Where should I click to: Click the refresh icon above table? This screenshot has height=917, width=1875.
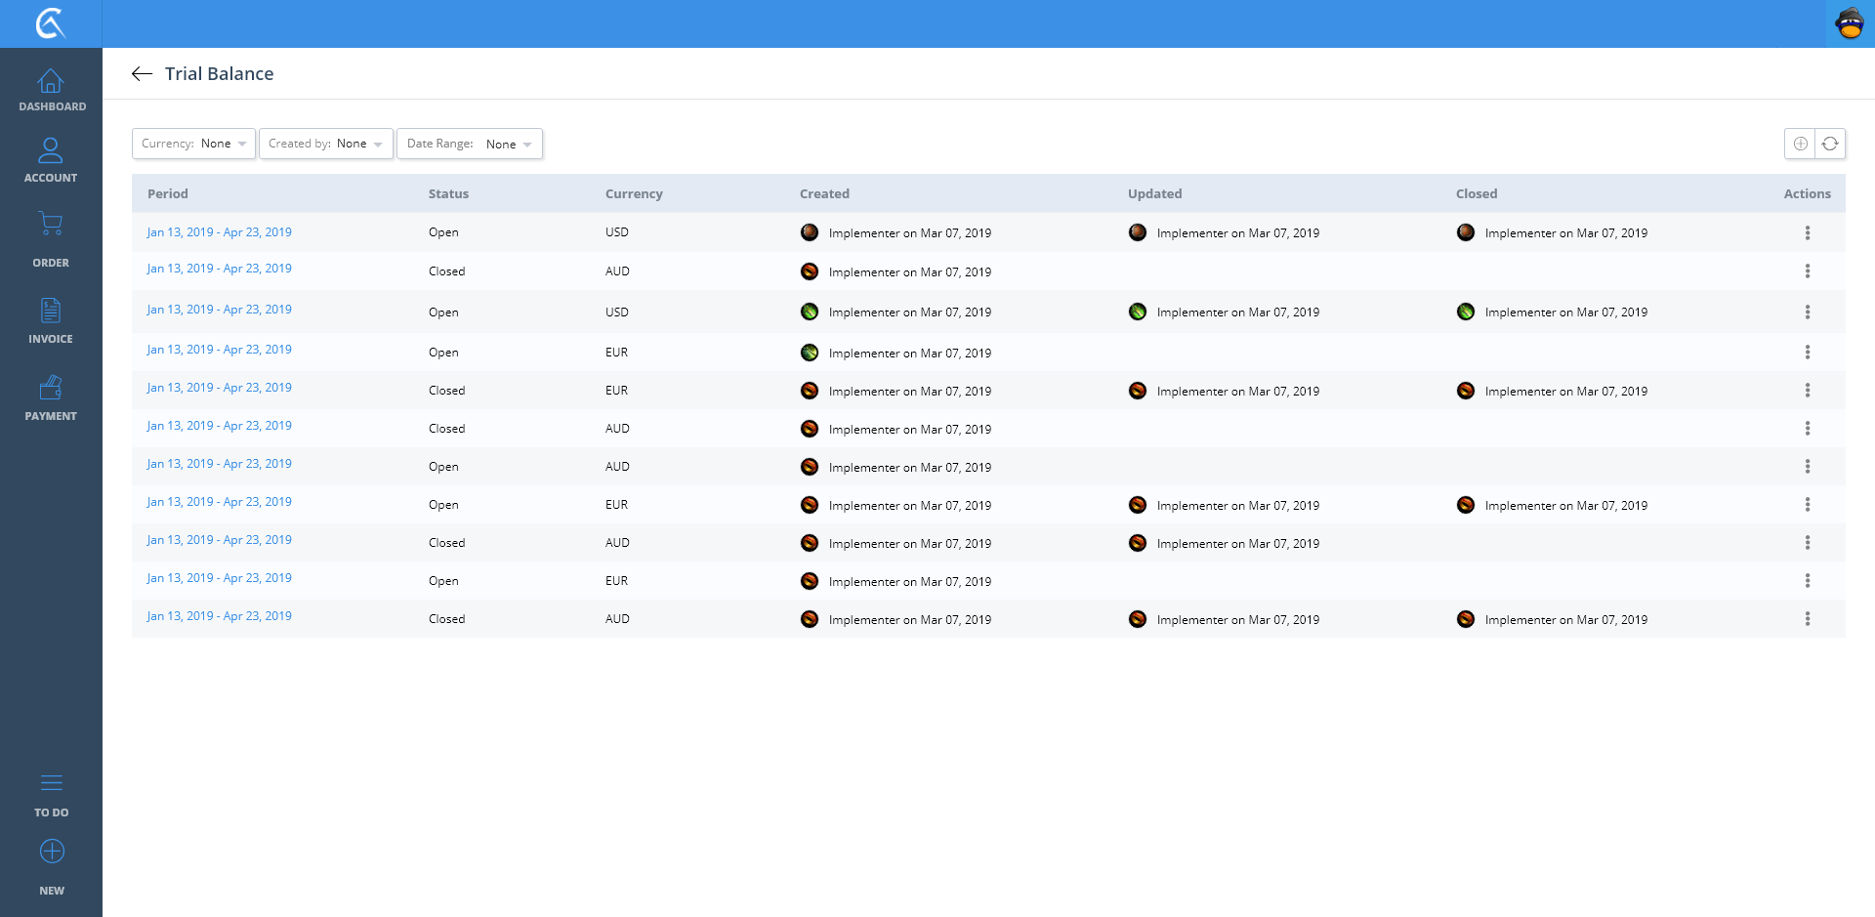1830,144
